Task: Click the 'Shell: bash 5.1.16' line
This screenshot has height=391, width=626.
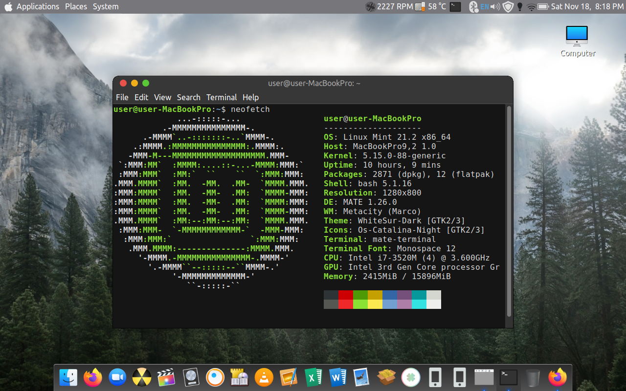Action: [368, 184]
